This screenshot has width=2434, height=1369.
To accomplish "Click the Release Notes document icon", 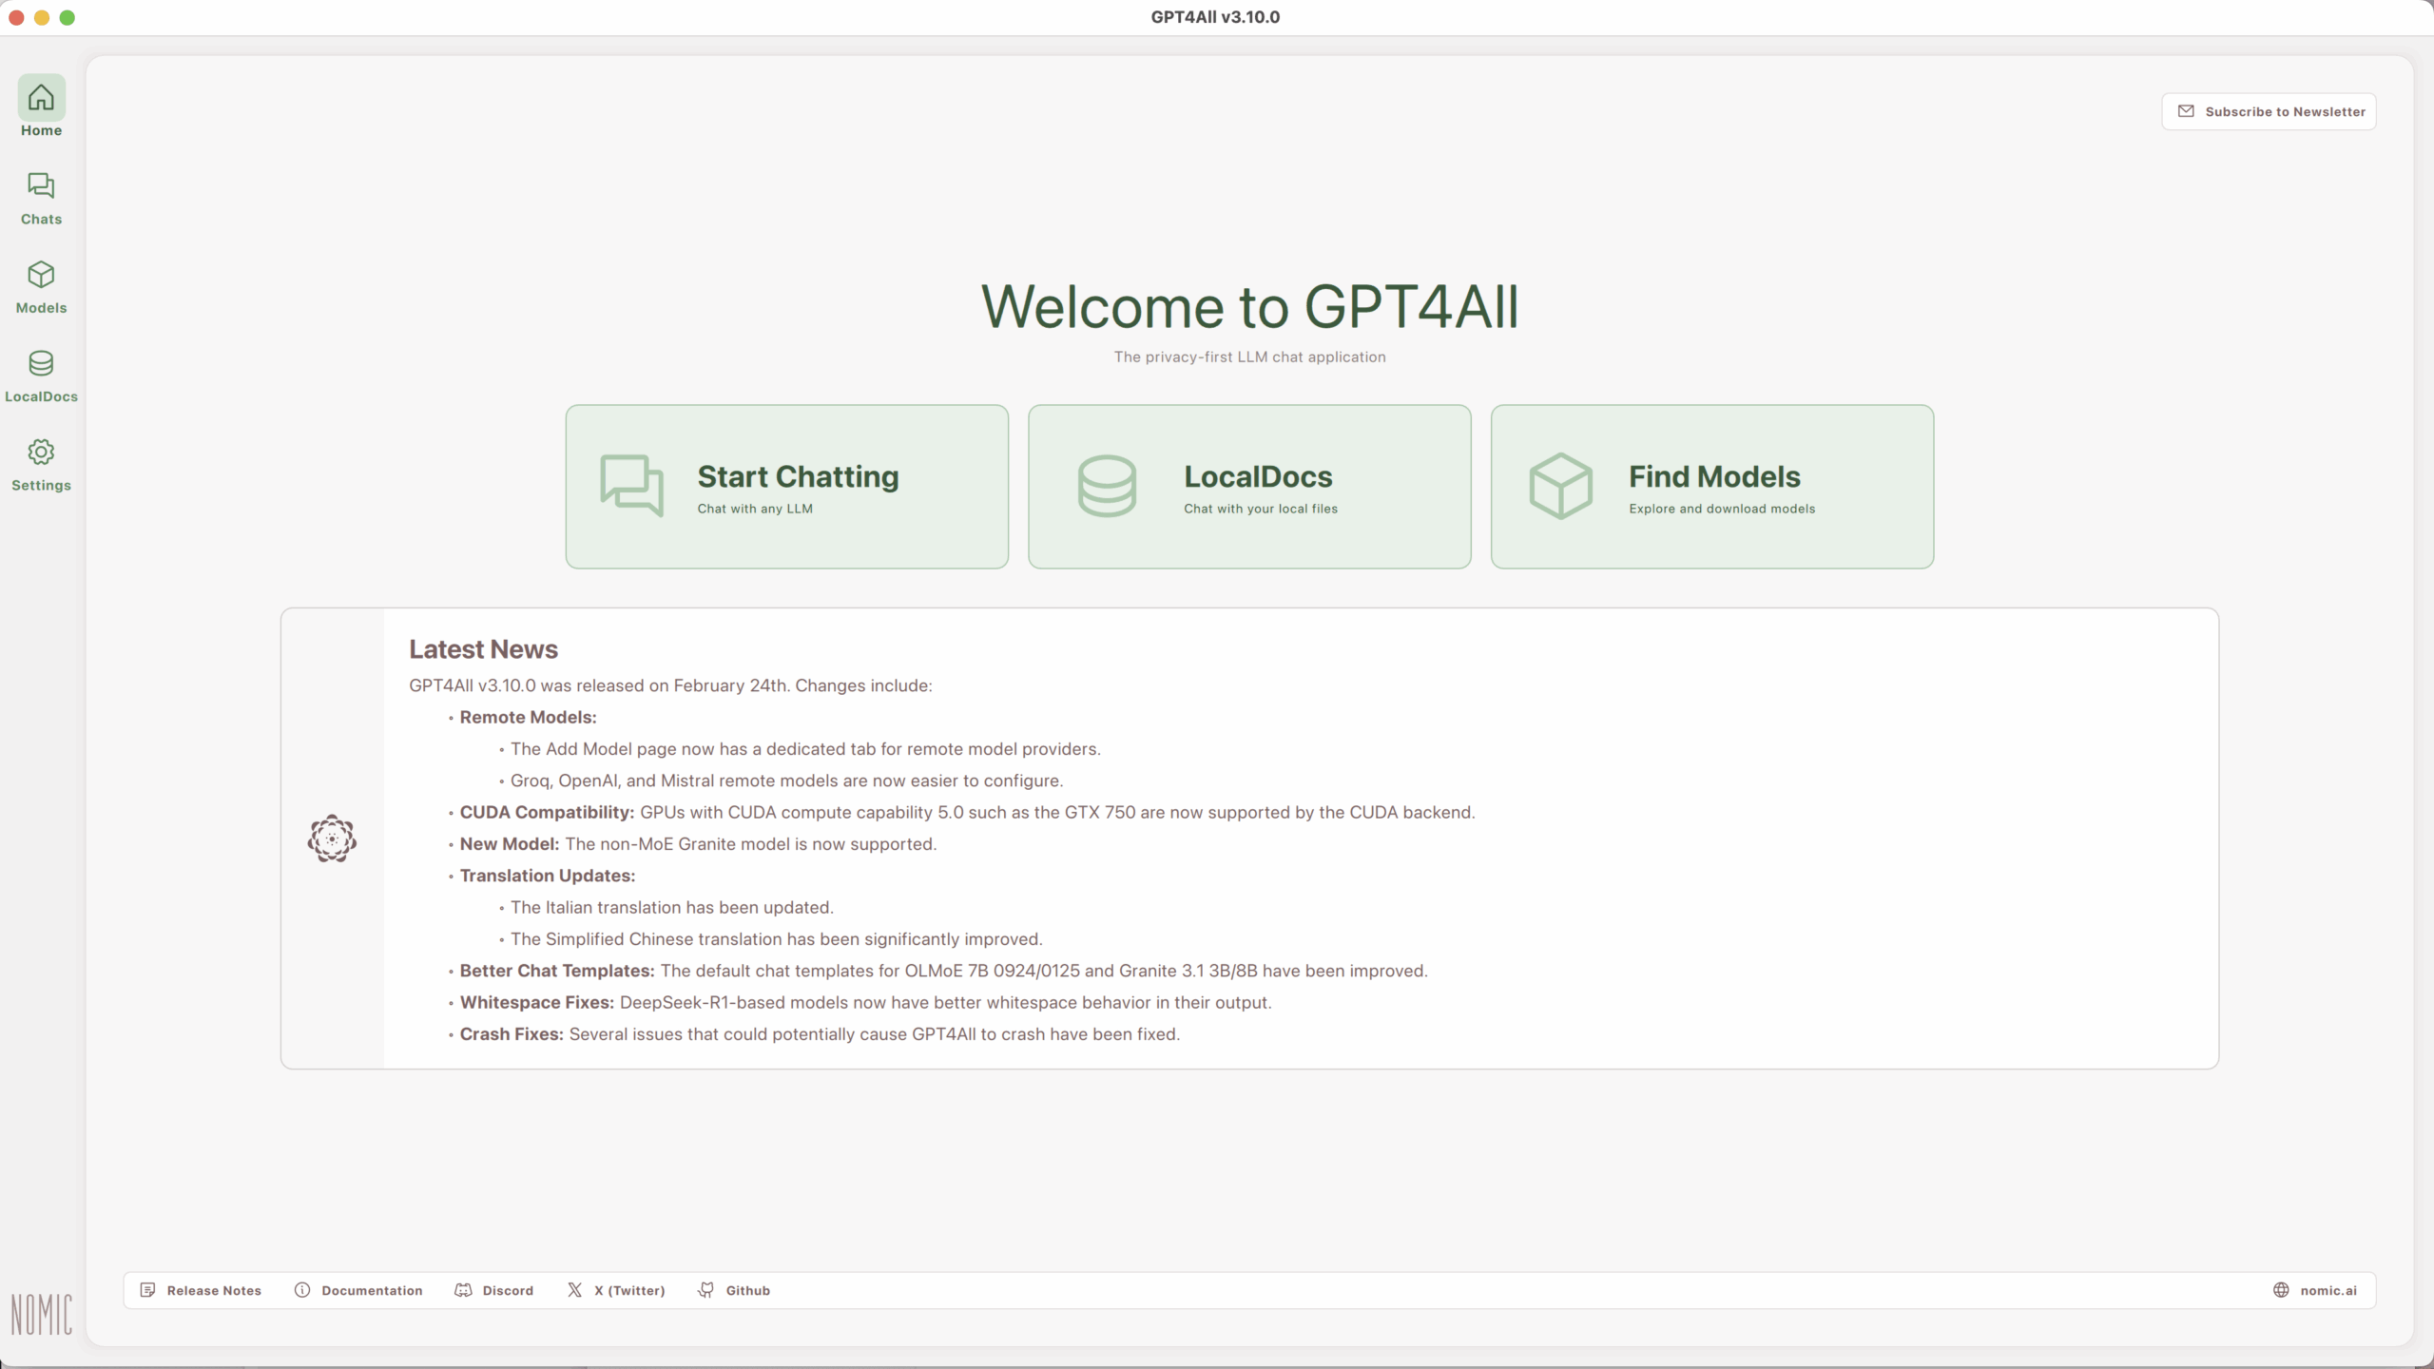I will tap(147, 1290).
